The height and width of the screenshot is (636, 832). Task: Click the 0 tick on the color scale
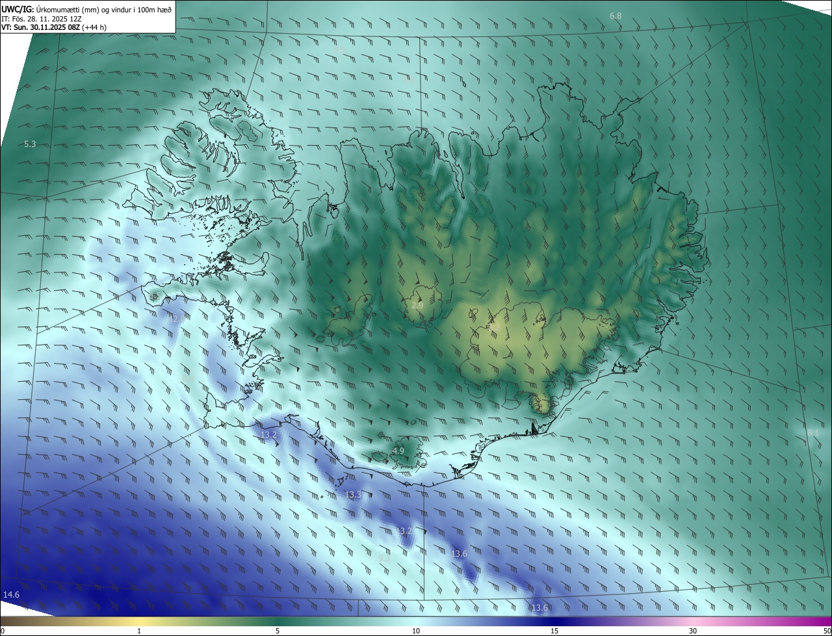point(2,631)
